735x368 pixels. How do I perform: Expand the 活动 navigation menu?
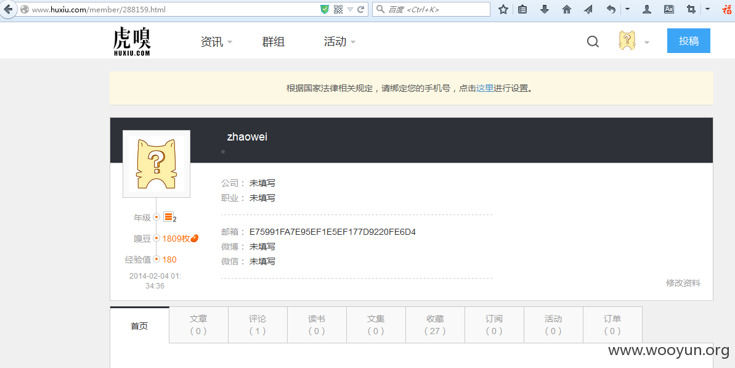339,42
